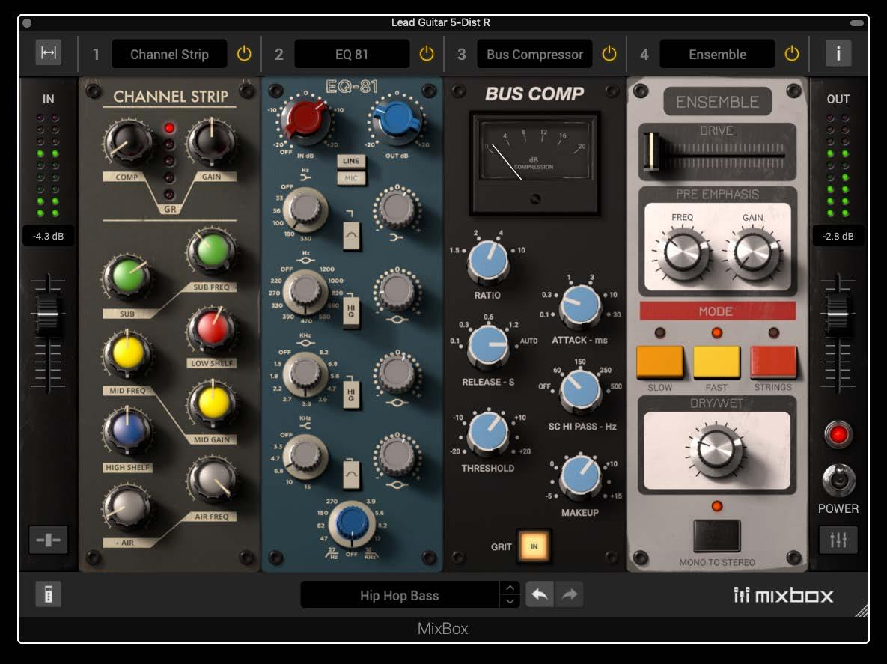Click the width expand icon at top left
The height and width of the screenshot is (664, 887).
[49, 52]
